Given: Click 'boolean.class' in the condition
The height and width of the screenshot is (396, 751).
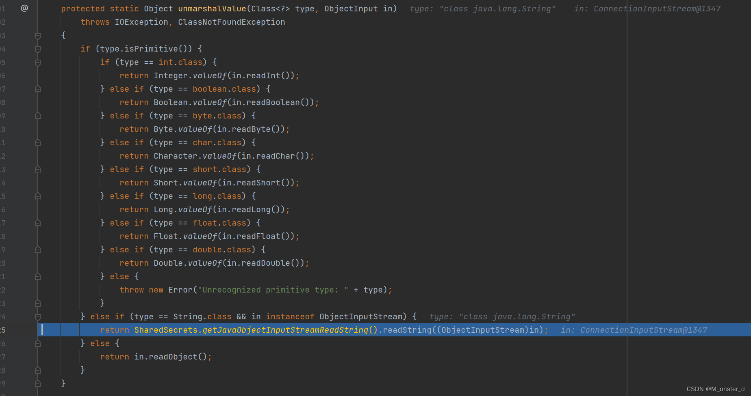Looking at the screenshot, I should [x=224, y=89].
